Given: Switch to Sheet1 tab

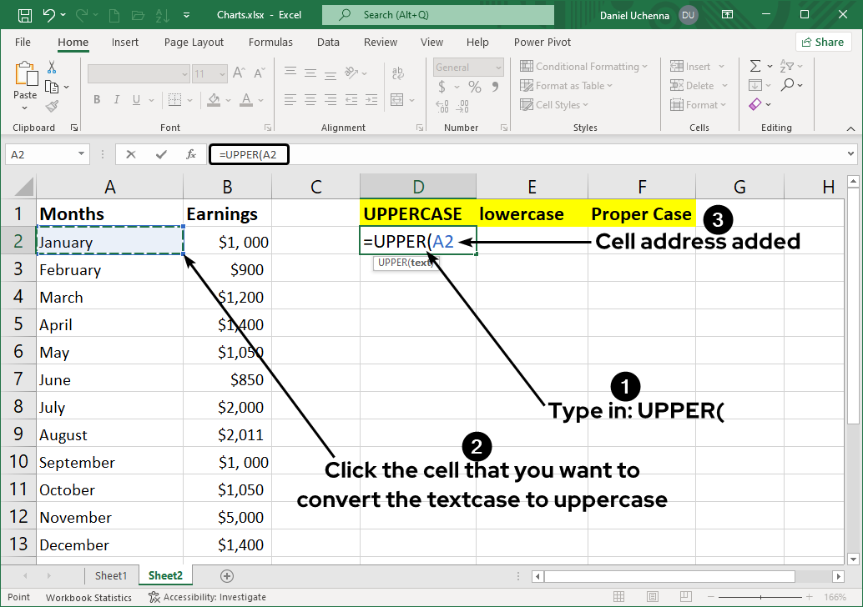Looking at the screenshot, I should coord(111,576).
